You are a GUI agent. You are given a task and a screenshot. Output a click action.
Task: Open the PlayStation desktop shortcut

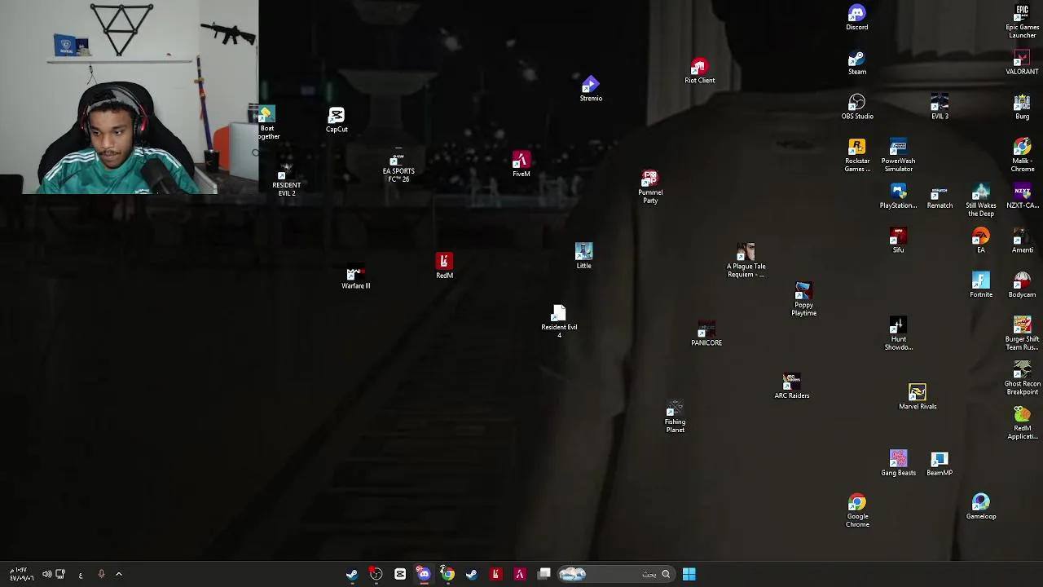tap(898, 196)
